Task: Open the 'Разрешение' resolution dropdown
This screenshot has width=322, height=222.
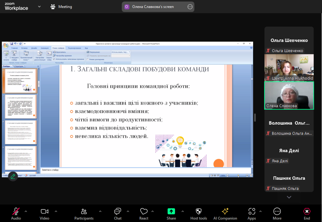Action: click(120, 52)
